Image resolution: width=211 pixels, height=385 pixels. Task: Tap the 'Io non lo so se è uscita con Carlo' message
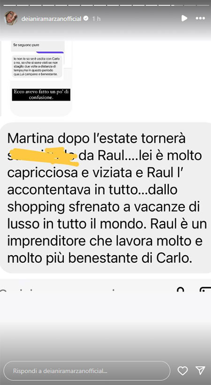click(37, 66)
